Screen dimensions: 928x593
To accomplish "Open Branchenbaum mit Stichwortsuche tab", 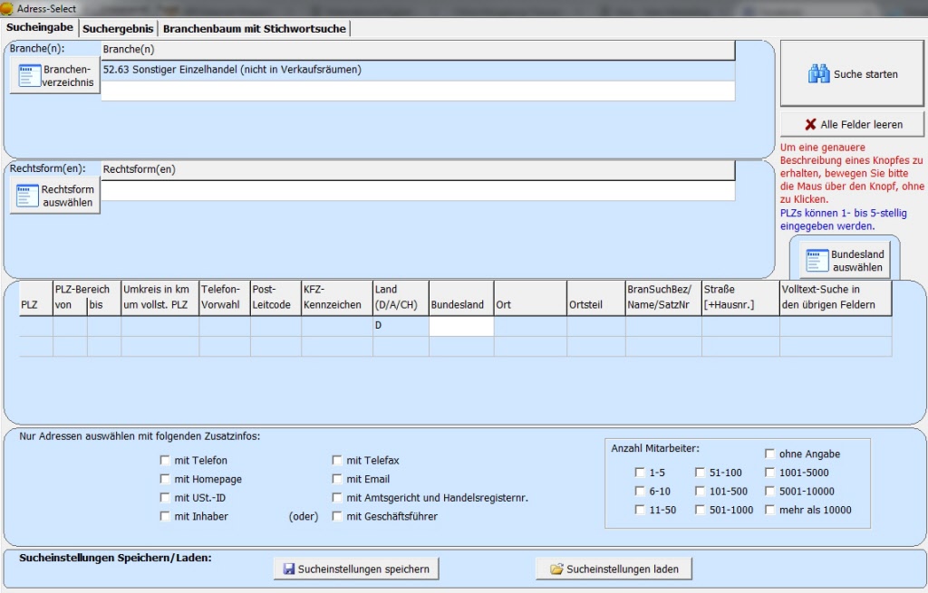I will point(255,28).
